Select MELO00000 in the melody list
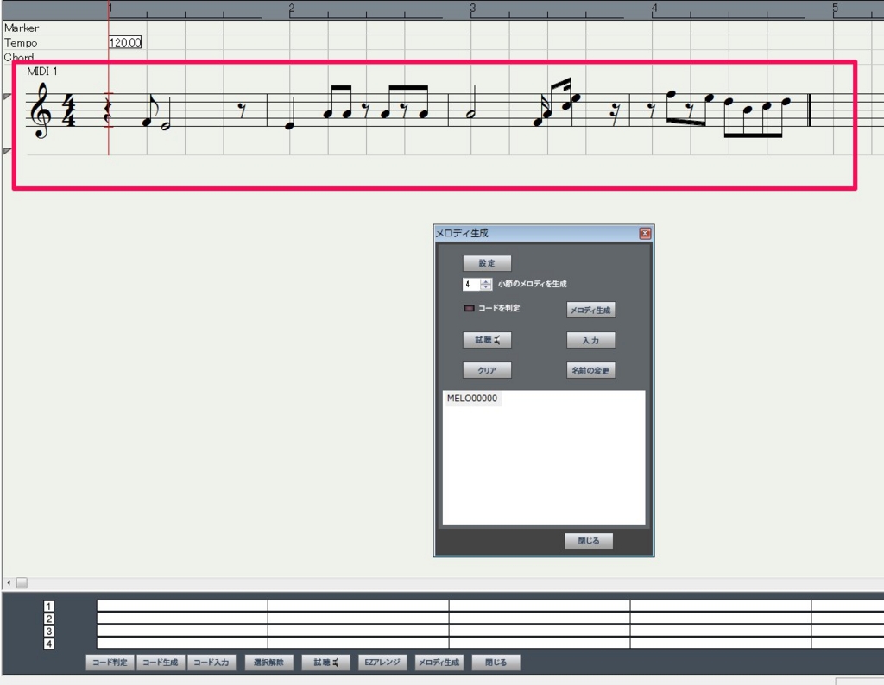884x685 pixels. (472, 399)
